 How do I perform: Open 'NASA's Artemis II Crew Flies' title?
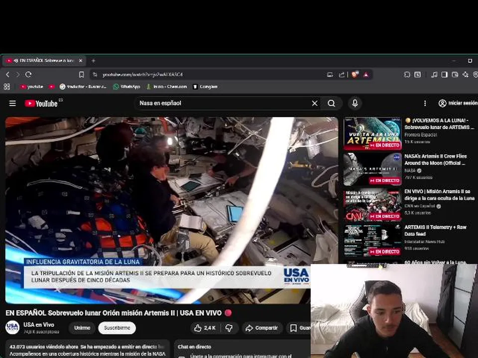(436, 160)
